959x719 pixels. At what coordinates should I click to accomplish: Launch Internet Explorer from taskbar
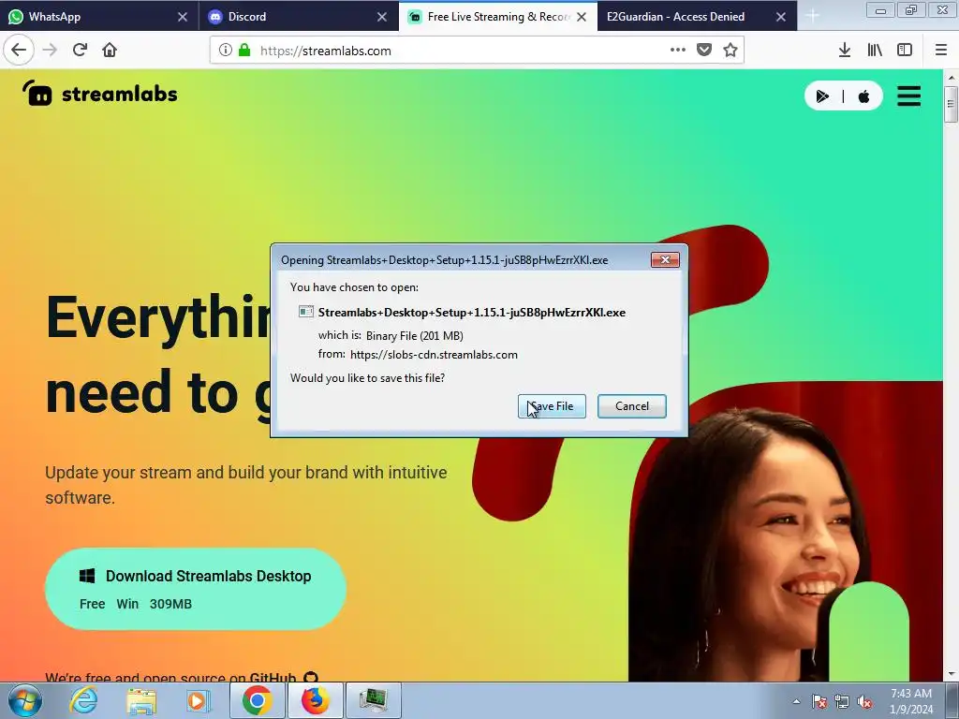tap(83, 700)
